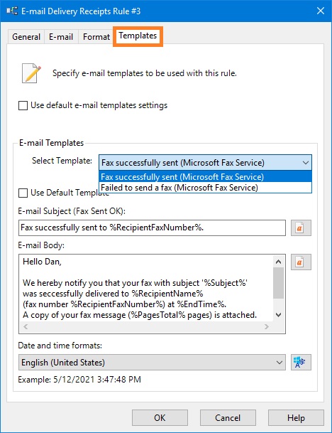The width and height of the screenshot is (332, 433).
Task: Click the body text scroll-up arrow
Action: click(x=279, y=262)
